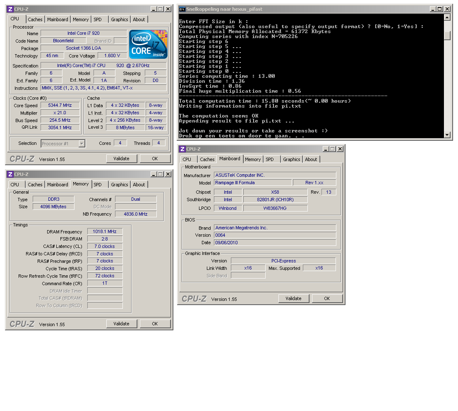This screenshot has width=458, height=411.
Task: Click the Intel Core i7 inside logo
Action: (x=148, y=44)
